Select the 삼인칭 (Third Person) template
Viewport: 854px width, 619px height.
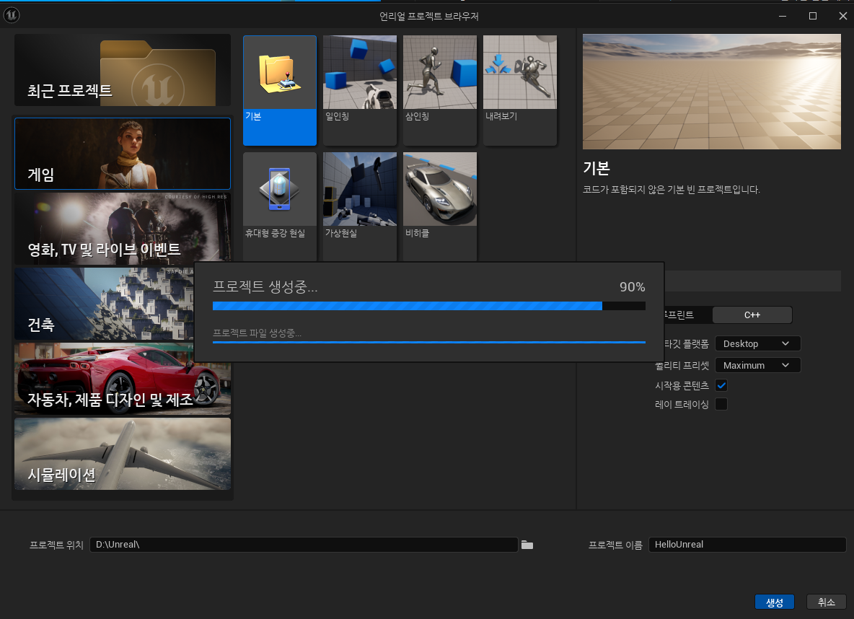pos(439,72)
